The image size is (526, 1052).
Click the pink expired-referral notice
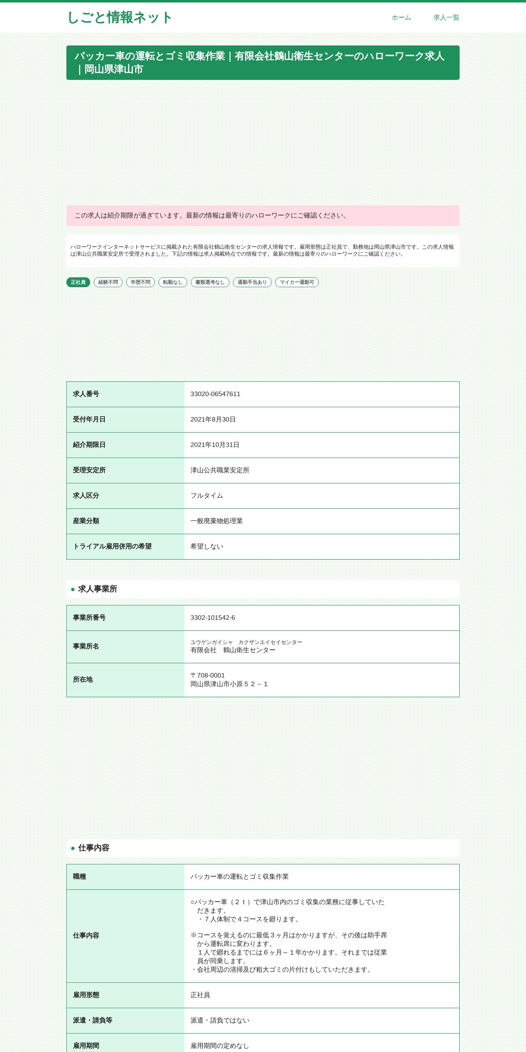tap(263, 215)
